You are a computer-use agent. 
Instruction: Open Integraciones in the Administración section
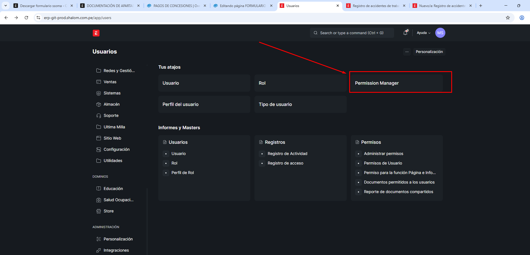coord(116,250)
